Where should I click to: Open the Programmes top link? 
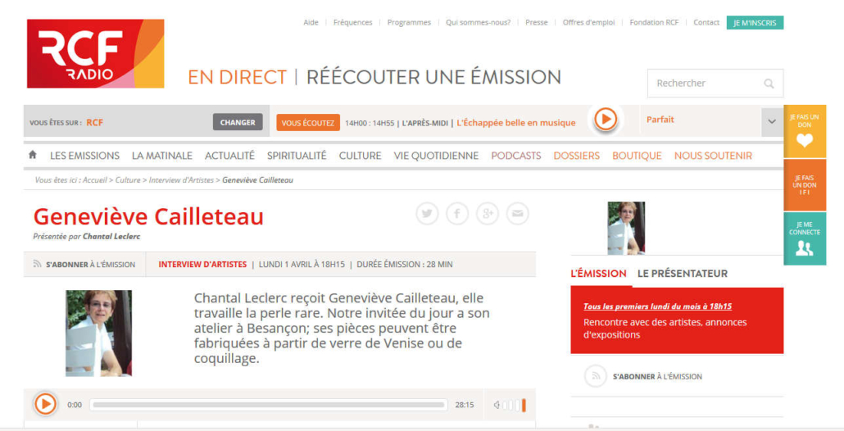(x=409, y=23)
